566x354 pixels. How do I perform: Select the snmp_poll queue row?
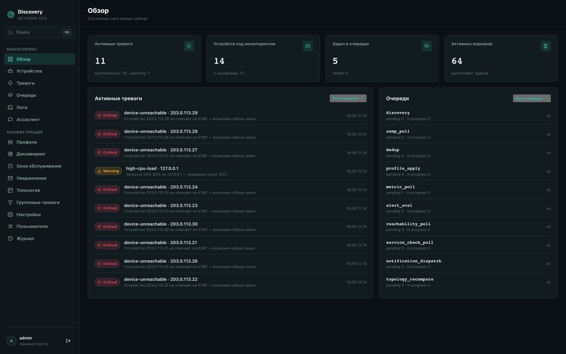pos(468,134)
